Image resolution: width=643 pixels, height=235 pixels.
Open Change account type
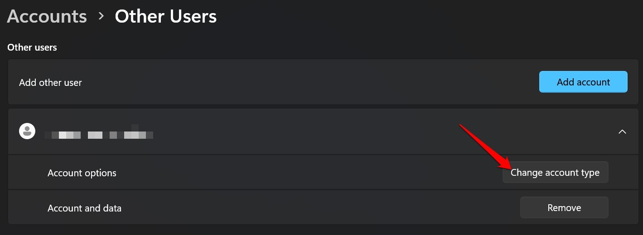click(555, 173)
